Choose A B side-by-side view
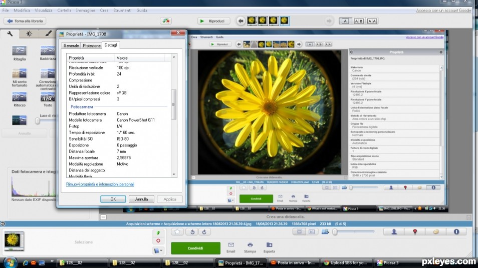This screenshot has width=478, height=268. pyautogui.click(x=359, y=21)
